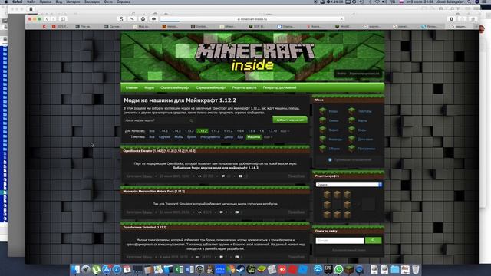Open Epic Games Launcher from the Dock
The image size is (491, 276).
pyautogui.click(x=328, y=269)
